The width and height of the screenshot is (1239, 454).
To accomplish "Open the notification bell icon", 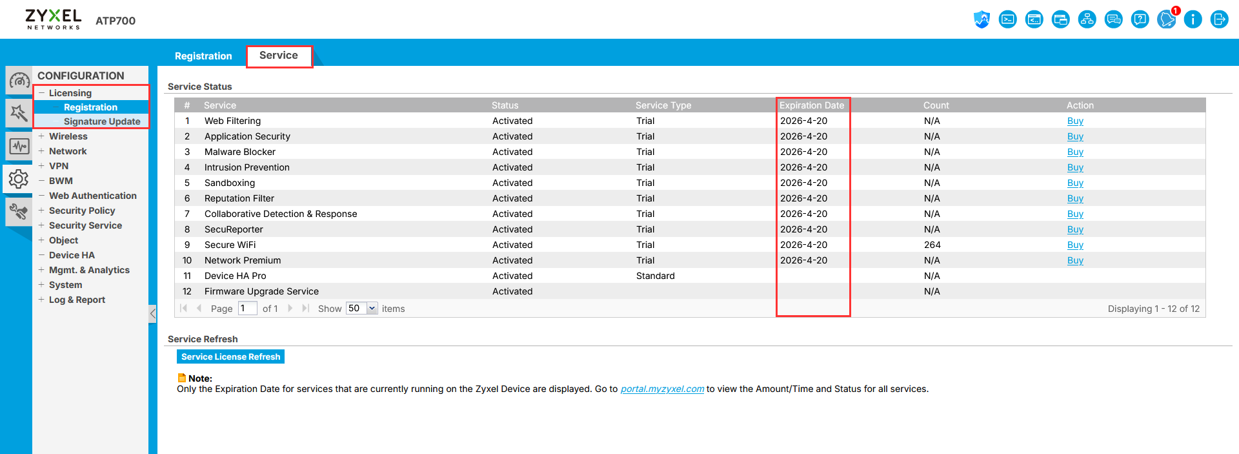I will tap(1167, 19).
